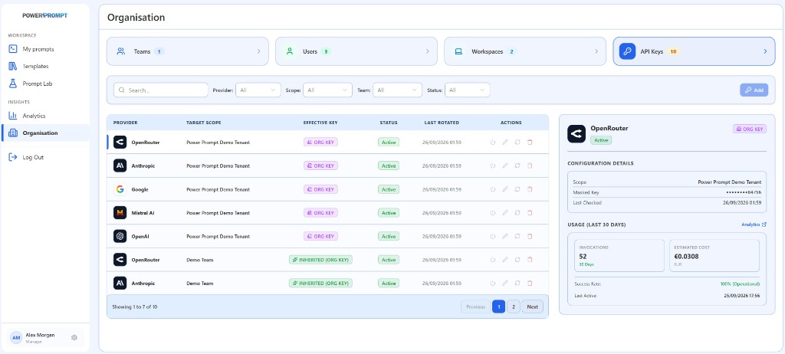Toggle power for OpenRouter Demo Team key
This screenshot has width=785, height=354.
[493, 260]
